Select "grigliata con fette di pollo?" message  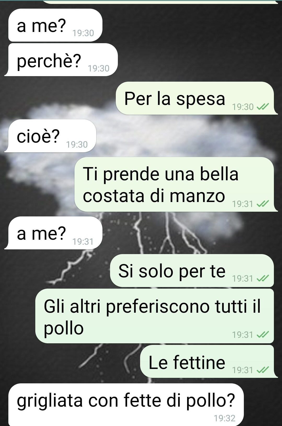126,405
